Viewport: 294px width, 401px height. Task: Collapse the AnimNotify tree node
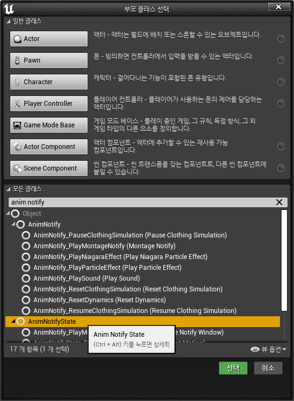click(14, 224)
